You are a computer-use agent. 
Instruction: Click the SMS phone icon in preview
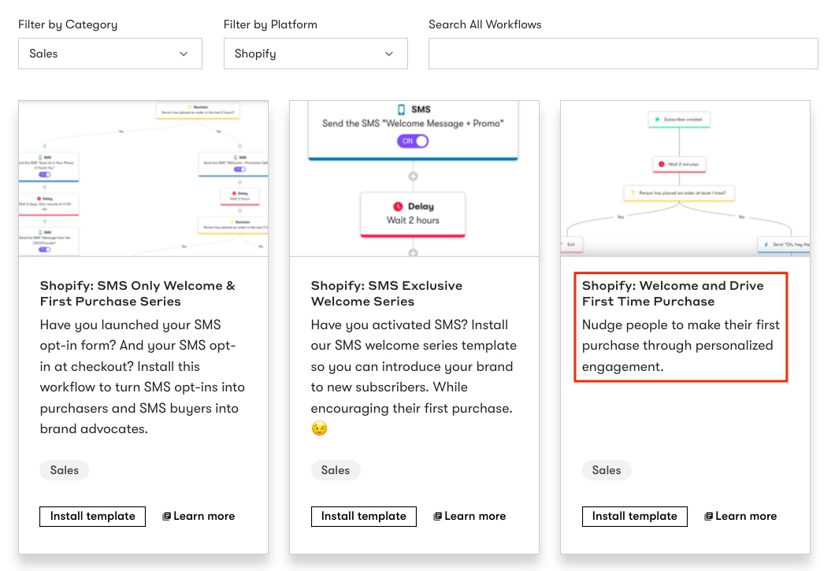401,109
